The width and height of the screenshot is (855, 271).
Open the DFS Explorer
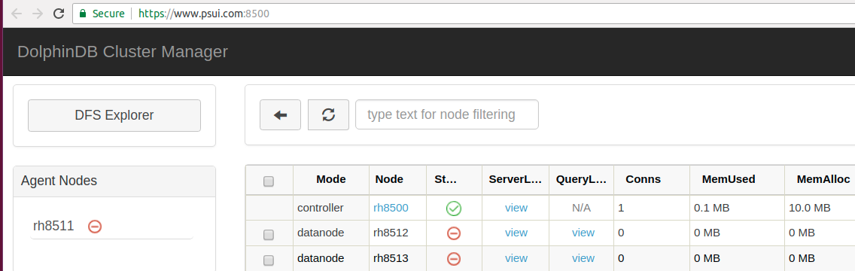[x=114, y=116]
